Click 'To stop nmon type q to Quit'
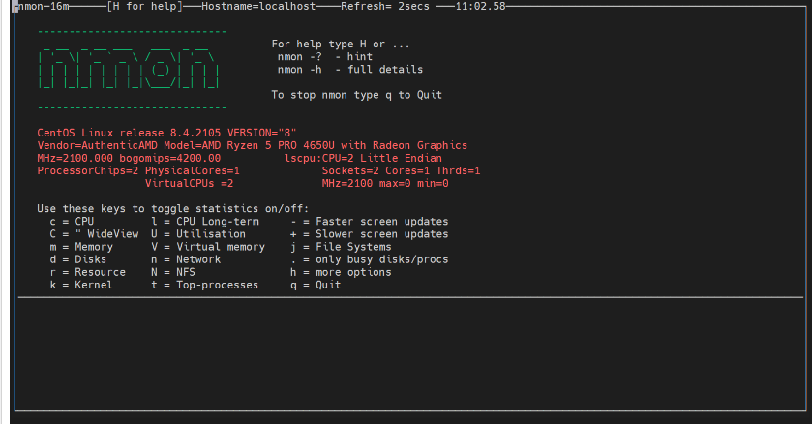The height and width of the screenshot is (424, 812). tap(357, 95)
